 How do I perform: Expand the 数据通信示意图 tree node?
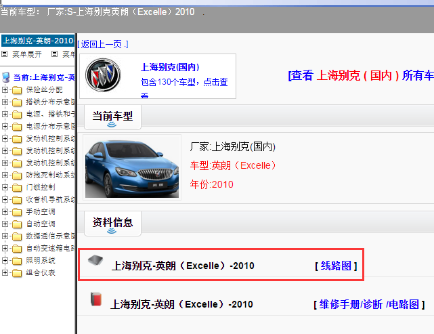(x=5, y=236)
